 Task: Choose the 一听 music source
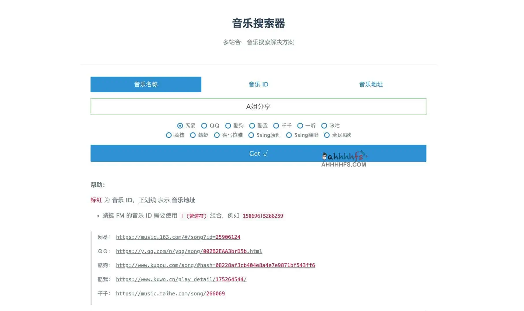(x=300, y=126)
